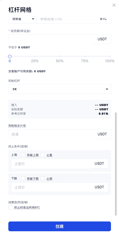Image resolution: width=119 pixels, height=235 pixels.
Task: Set the investment slider to 50%
Action: coord(60,56)
